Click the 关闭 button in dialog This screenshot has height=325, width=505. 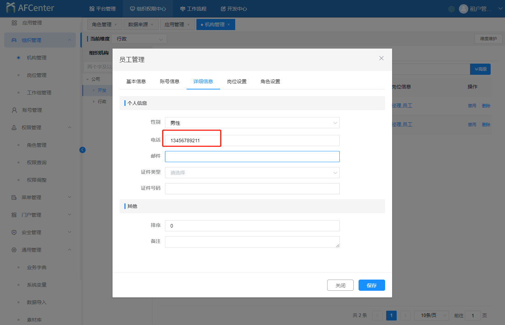340,285
